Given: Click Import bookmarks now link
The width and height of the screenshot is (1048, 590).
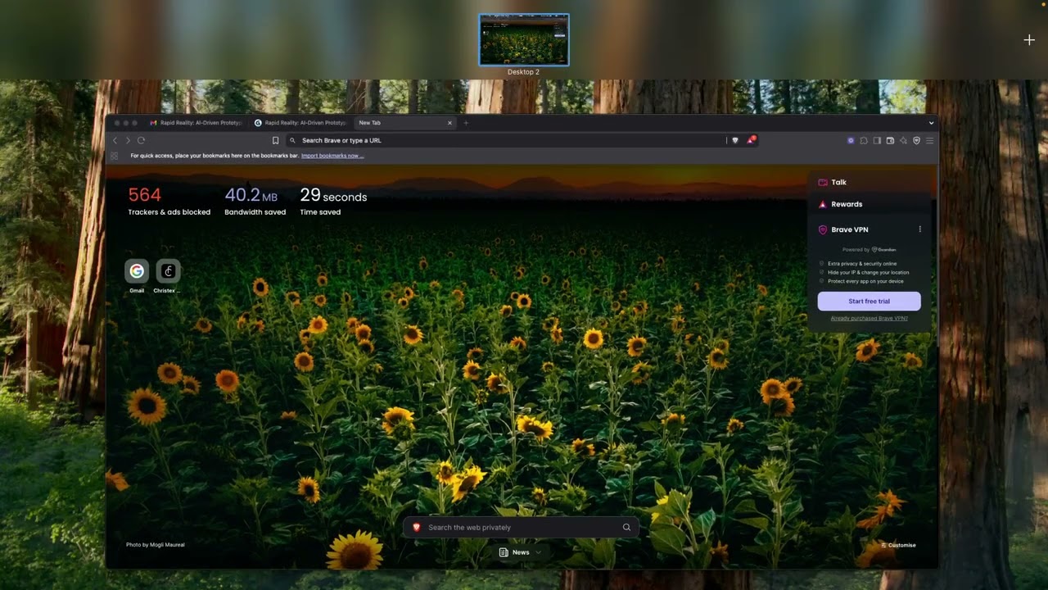Looking at the screenshot, I should pyautogui.click(x=332, y=156).
